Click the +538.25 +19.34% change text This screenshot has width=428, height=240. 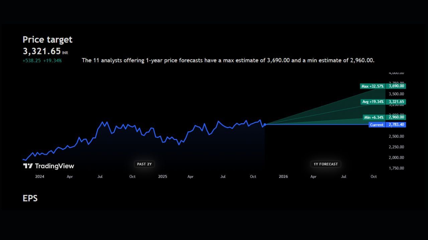coord(42,61)
